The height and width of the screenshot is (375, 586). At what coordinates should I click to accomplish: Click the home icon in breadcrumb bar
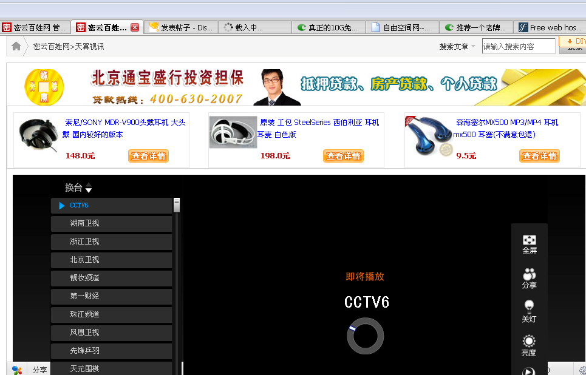(x=16, y=46)
